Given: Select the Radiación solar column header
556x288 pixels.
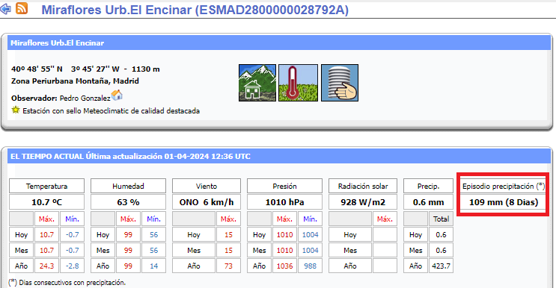Looking at the screenshot, I should point(363,186).
